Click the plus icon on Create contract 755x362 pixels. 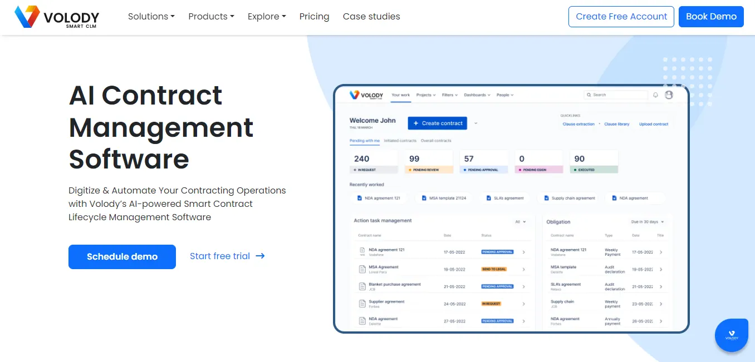click(x=415, y=123)
